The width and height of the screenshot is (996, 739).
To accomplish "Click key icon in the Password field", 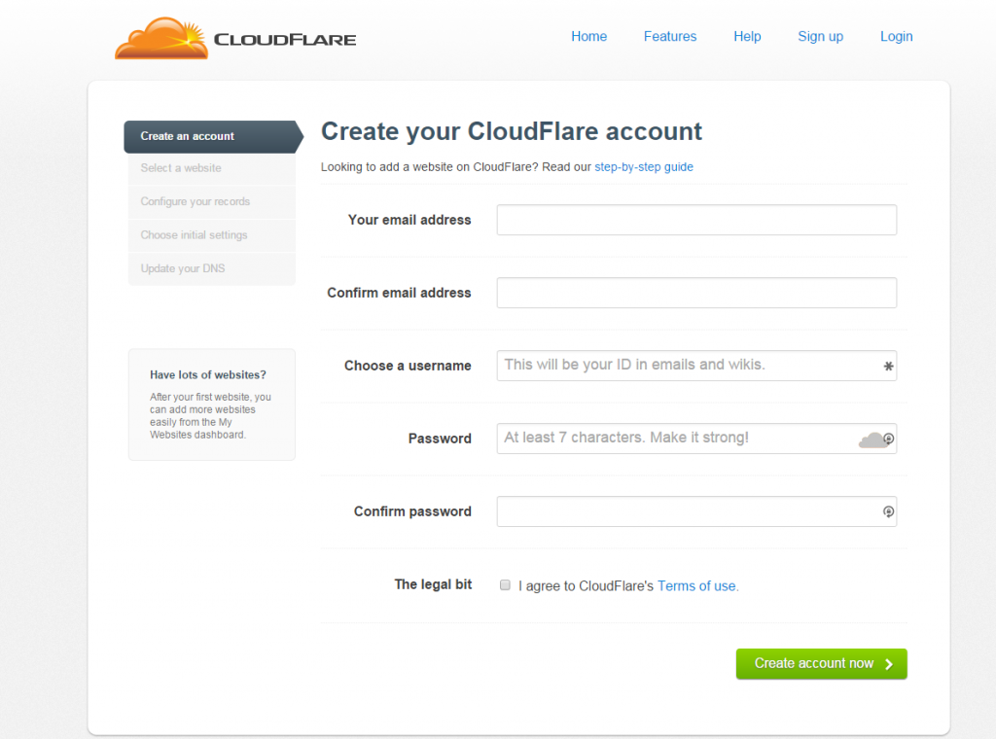I will [x=889, y=439].
